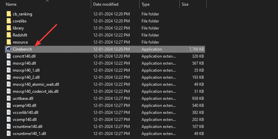278x139 pixels.
Task: Click the cb_ranking folder icon
Action: 9,14
